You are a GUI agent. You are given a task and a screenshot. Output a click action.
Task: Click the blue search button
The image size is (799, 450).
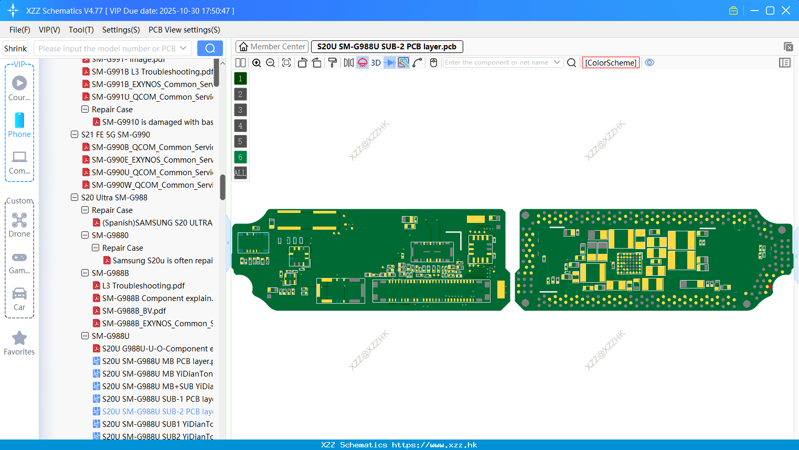tap(210, 48)
